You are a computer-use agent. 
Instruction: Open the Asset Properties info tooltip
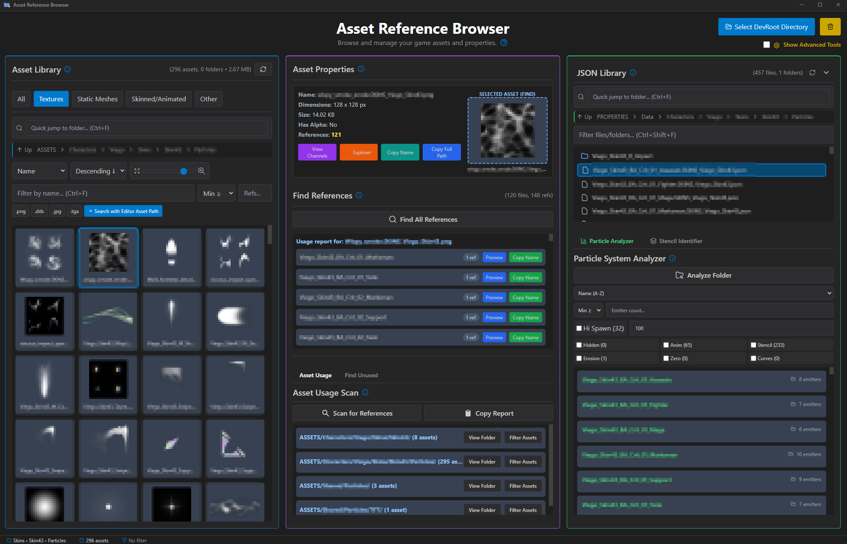point(361,69)
